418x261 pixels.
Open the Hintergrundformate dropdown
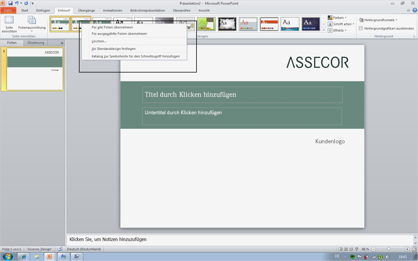click(x=378, y=20)
